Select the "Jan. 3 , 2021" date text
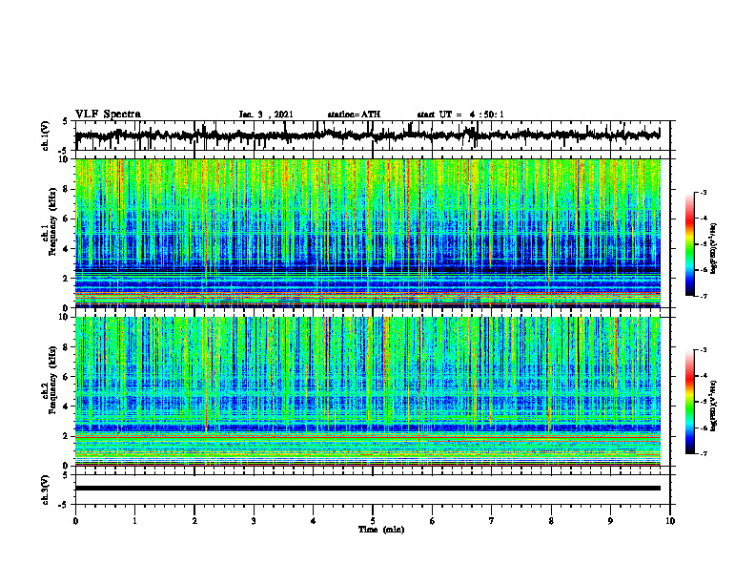The image size is (755, 584). [x=266, y=115]
